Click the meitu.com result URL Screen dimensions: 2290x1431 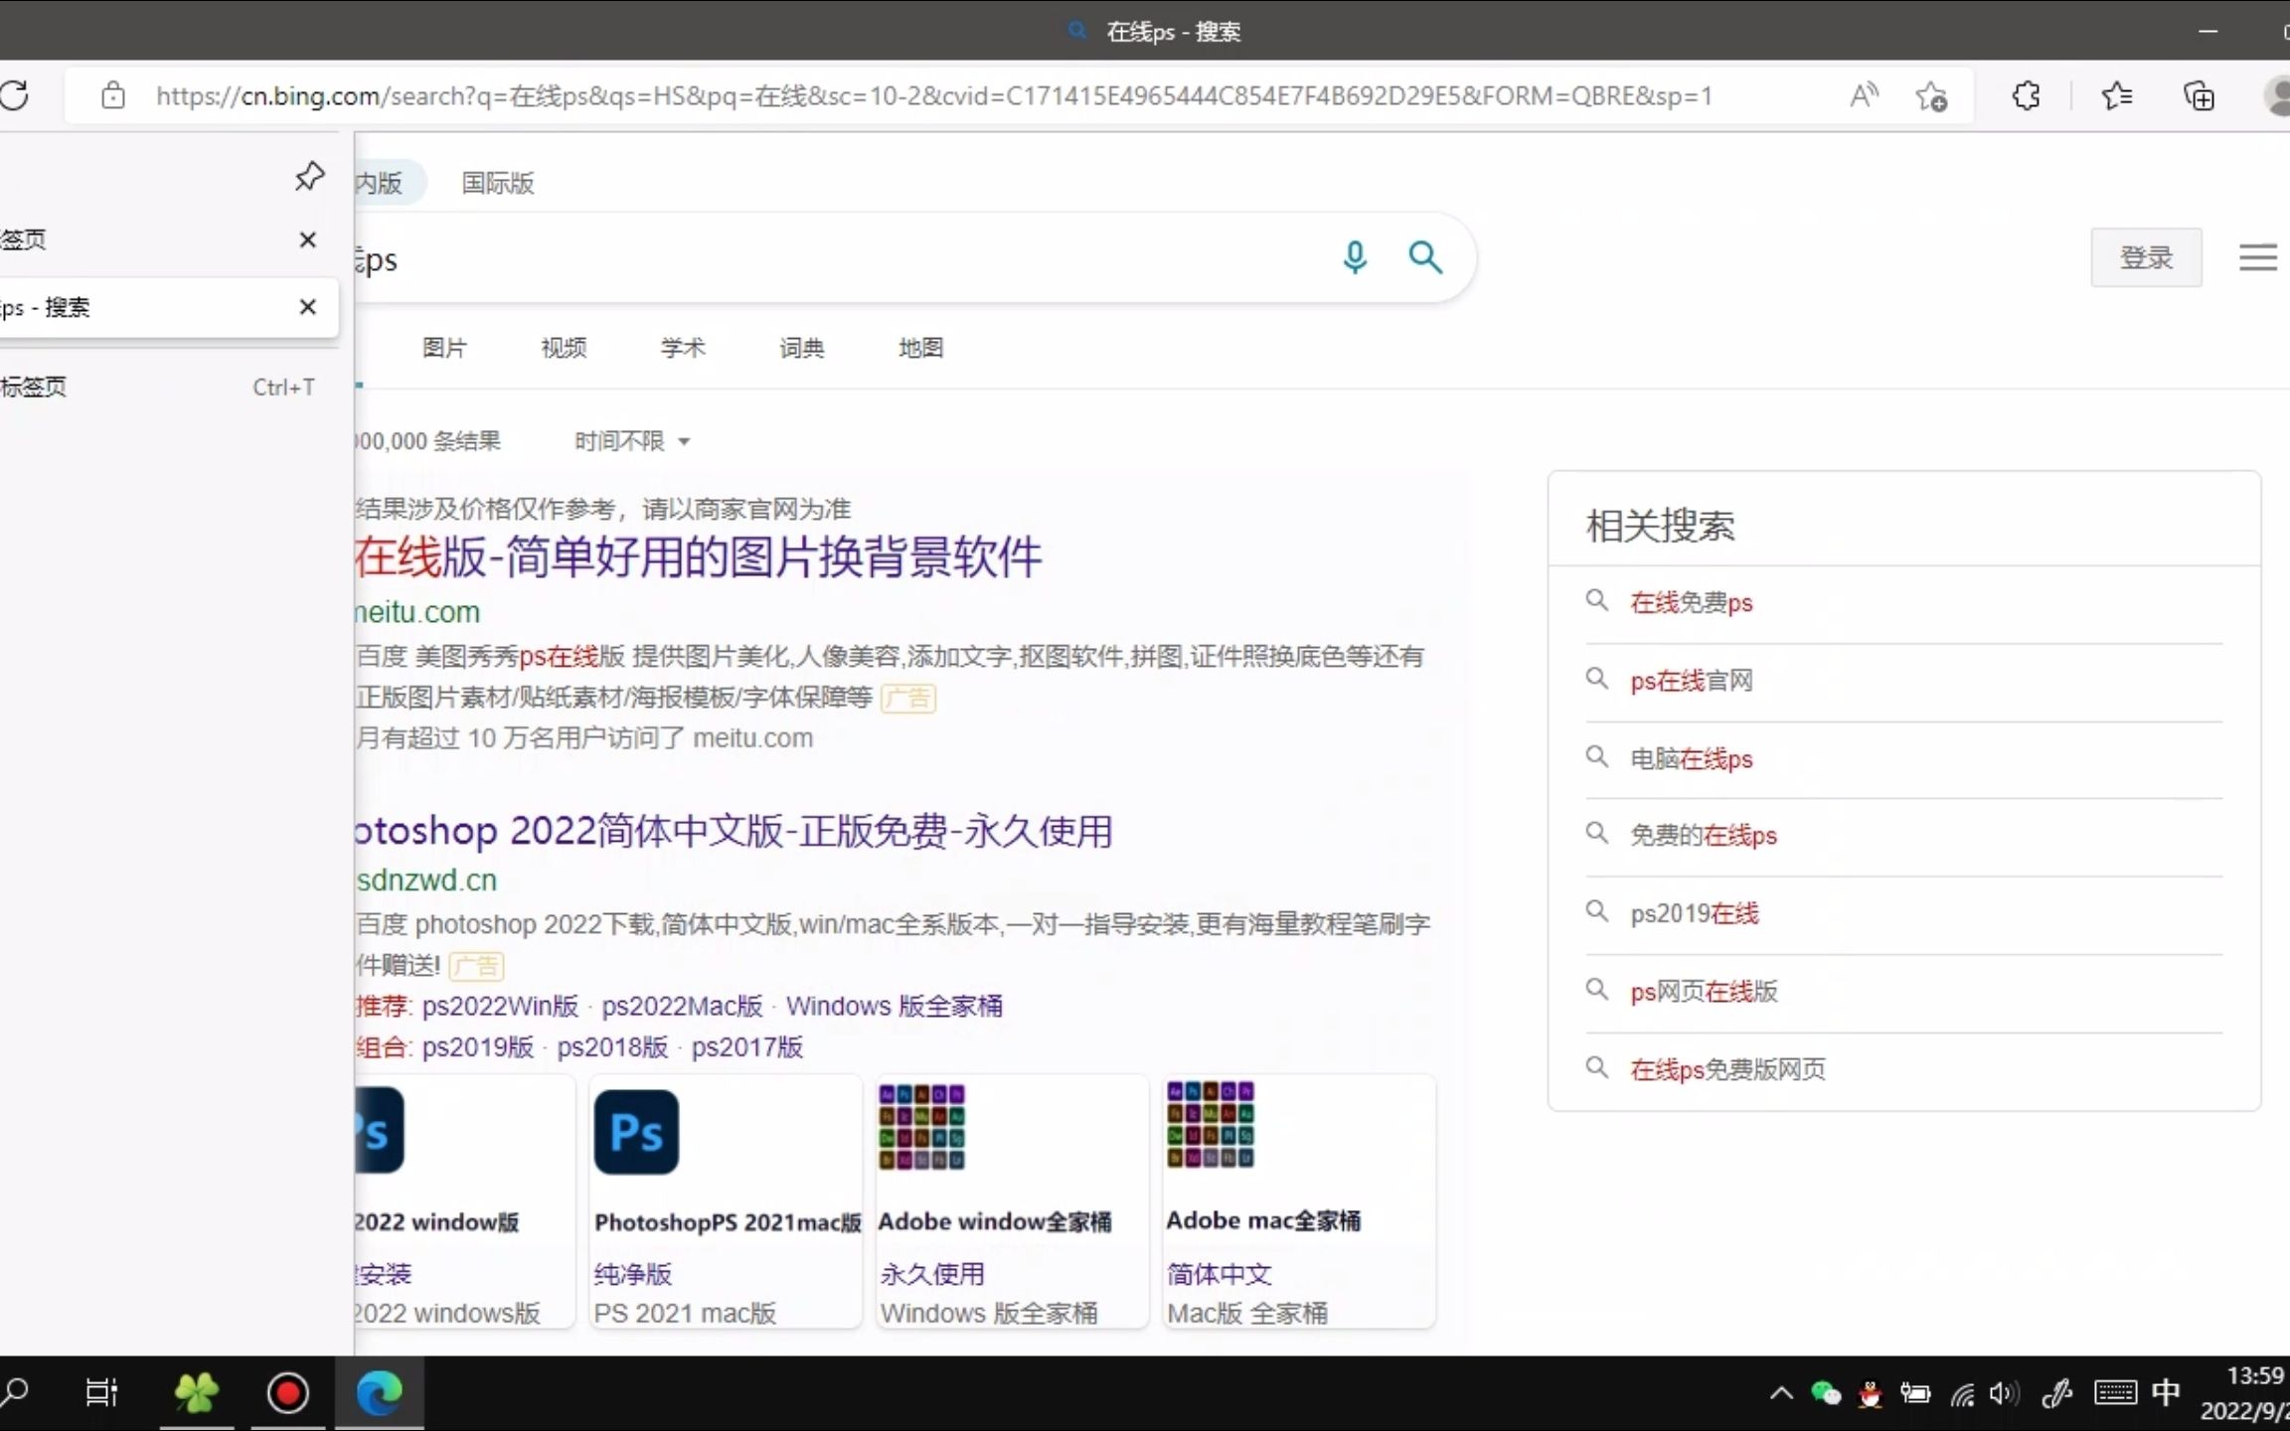click(417, 612)
